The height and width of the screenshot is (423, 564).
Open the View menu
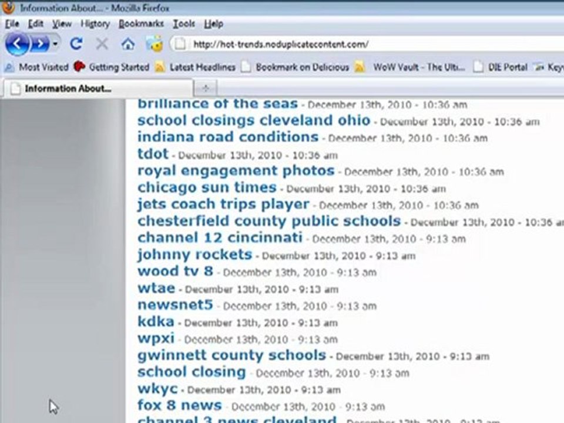[62, 23]
